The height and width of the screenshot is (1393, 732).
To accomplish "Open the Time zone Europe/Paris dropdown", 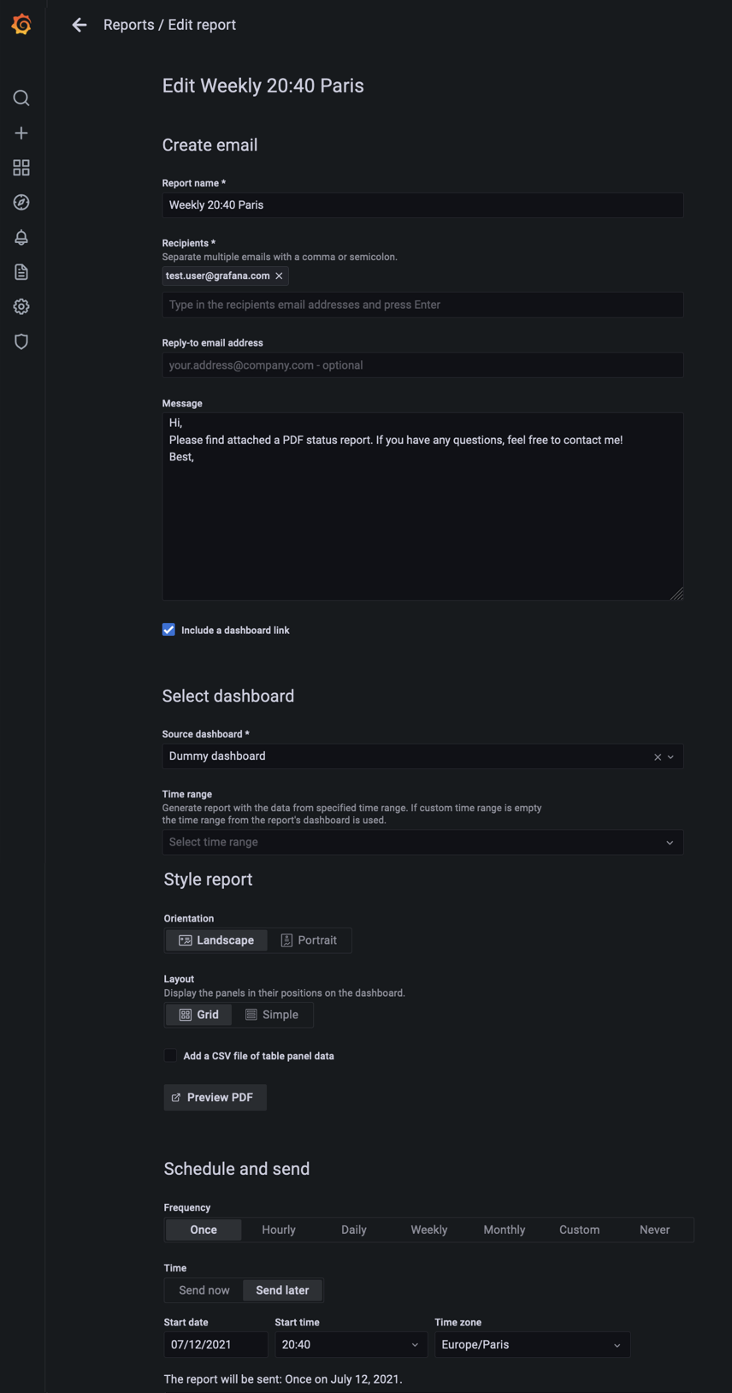I will (x=532, y=1345).
